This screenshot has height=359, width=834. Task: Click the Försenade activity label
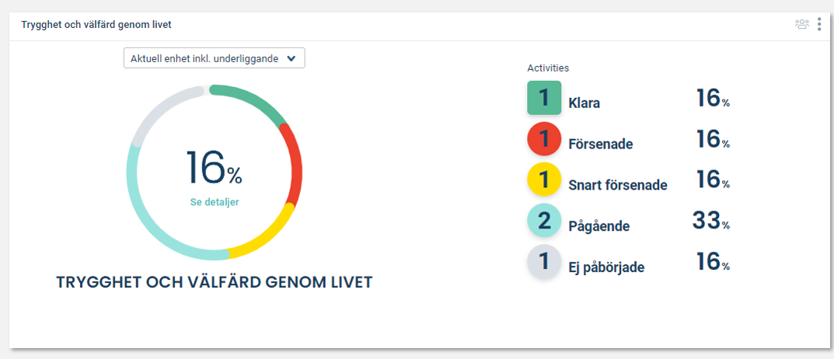[601, 144]
